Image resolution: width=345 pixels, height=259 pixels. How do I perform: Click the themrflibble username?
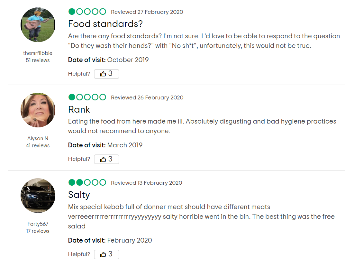pos(38,53)
